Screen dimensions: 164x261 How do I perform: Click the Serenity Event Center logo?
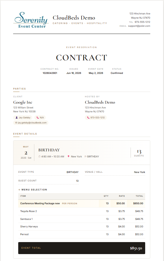[x=31, y=20]
